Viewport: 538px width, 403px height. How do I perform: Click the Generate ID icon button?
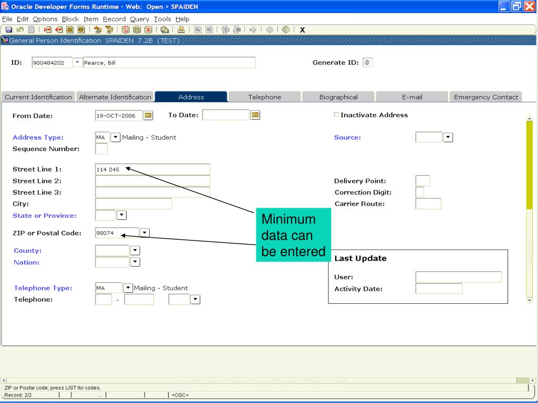pyautogui.click(x=368, y=62)
